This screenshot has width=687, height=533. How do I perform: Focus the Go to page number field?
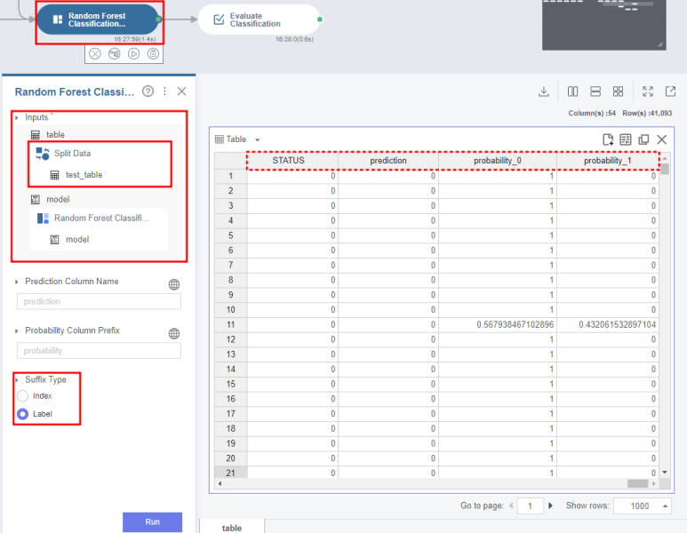(x=531, y=505)
